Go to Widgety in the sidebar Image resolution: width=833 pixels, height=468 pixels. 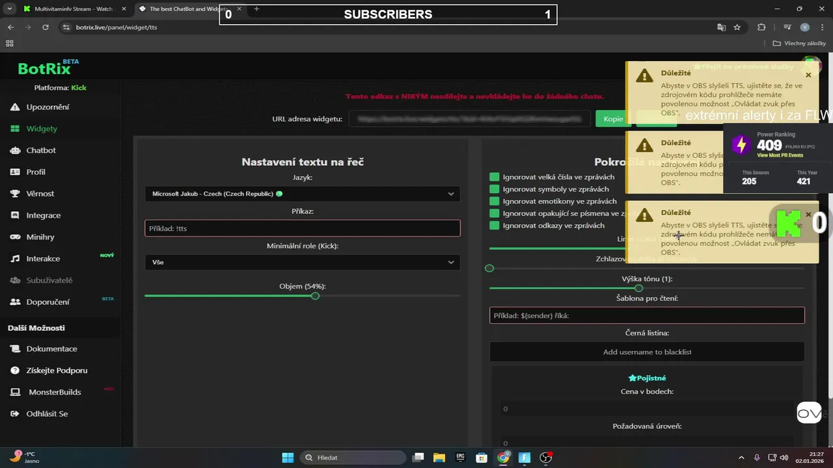[x=42, y=129]
